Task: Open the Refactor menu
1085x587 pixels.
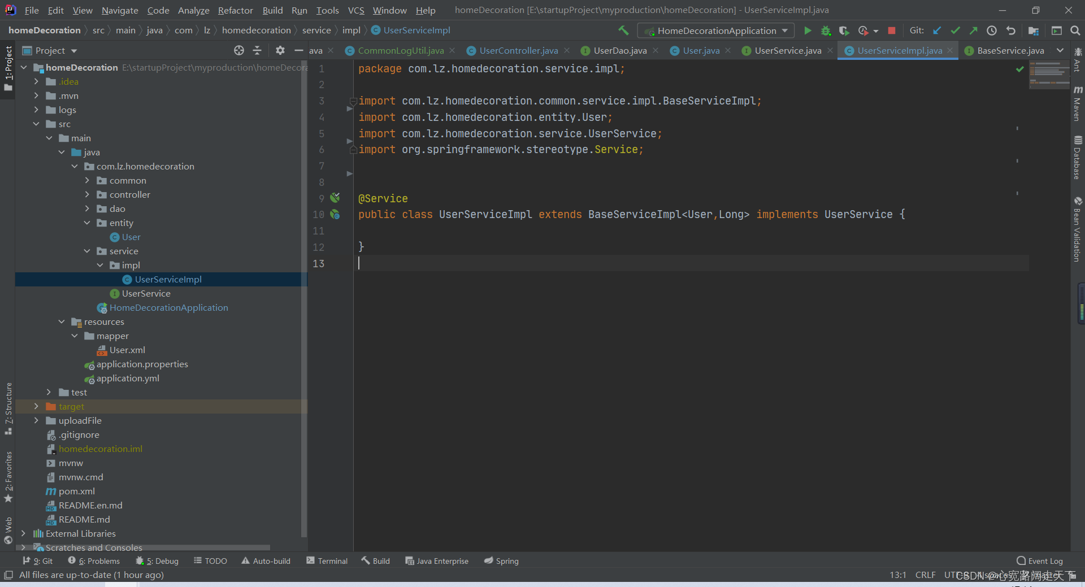Action: pos(236,10)
